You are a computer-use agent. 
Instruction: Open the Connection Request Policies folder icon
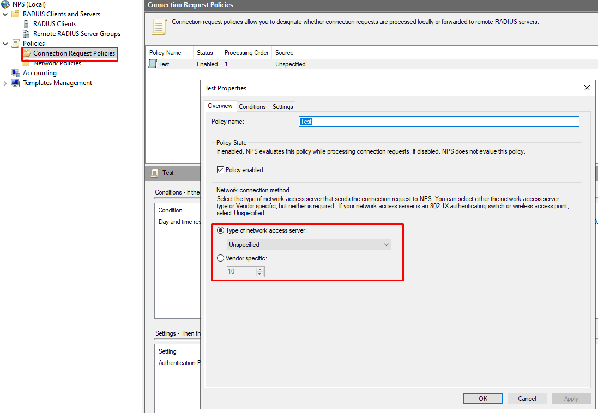click(27, 53)
